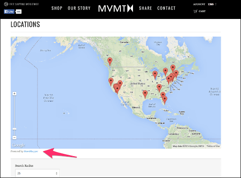Select the map pin in British Columbia
241x178 pixels.
[x=110, y=62]
